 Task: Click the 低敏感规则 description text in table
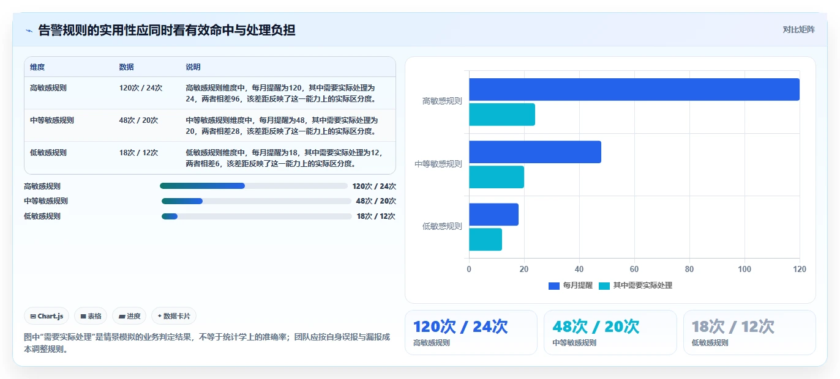[x=285, y=158]
